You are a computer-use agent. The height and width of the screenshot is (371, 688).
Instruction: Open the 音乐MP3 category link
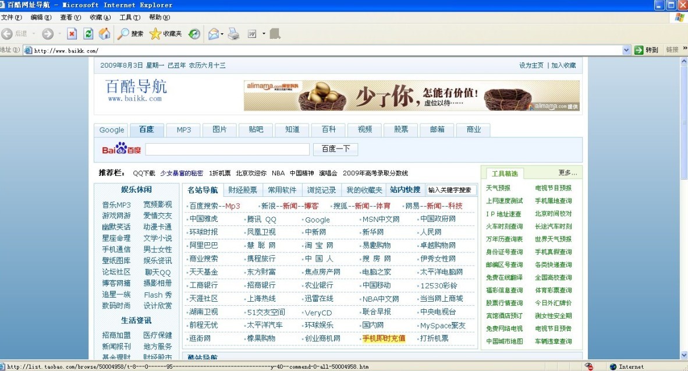(116, 205)
